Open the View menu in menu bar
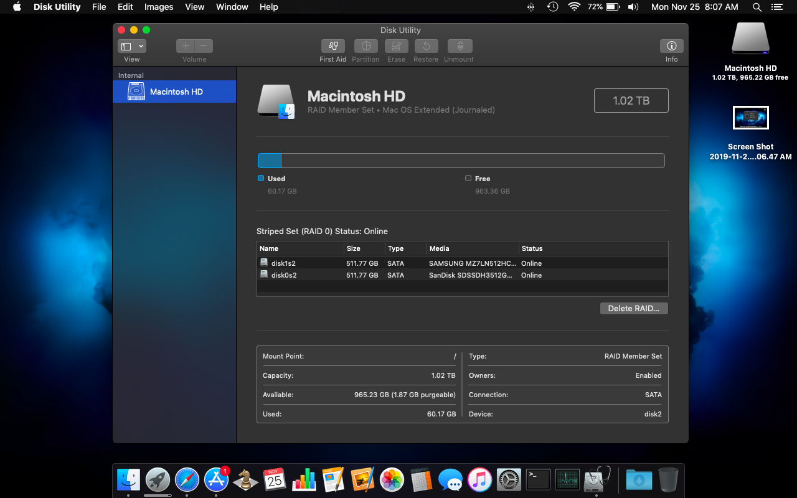Viewport: 797px width, 498px height. pyautogui.click(x=195, y=7)
